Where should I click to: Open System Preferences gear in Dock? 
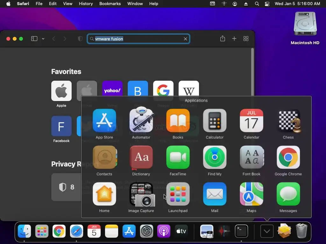click(146, 231)
